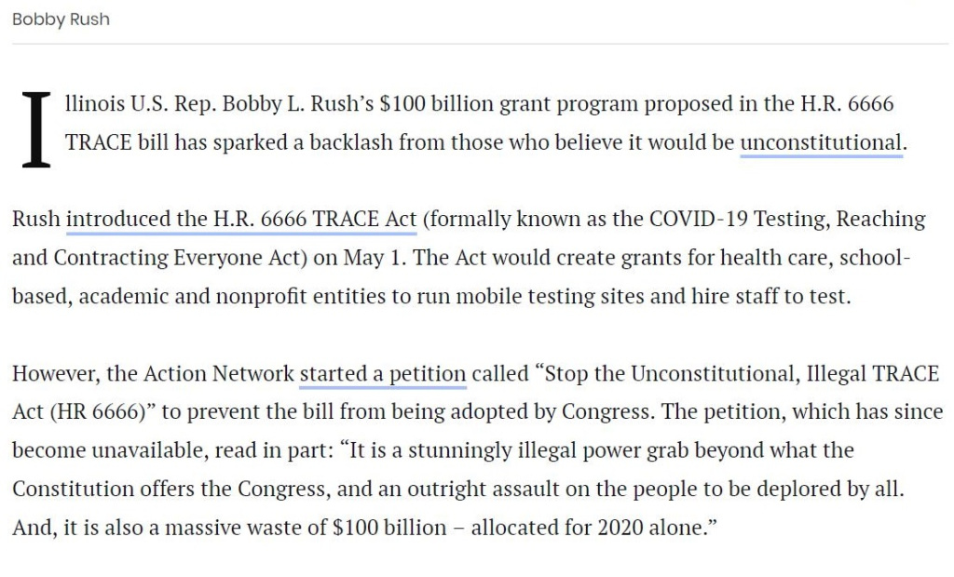Open the underlined "unconstitutional" link

pos(821,143)
